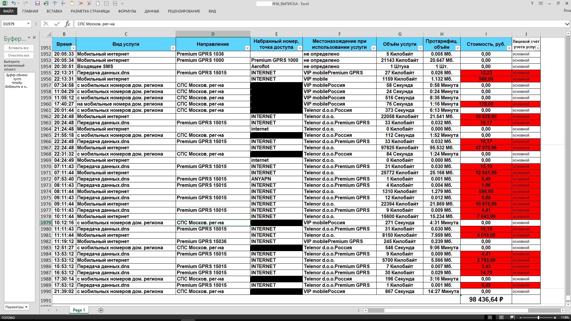Open the Name Box dropdown
The image size is (571, 321).
pyautogui.click(x=28, y=24)
